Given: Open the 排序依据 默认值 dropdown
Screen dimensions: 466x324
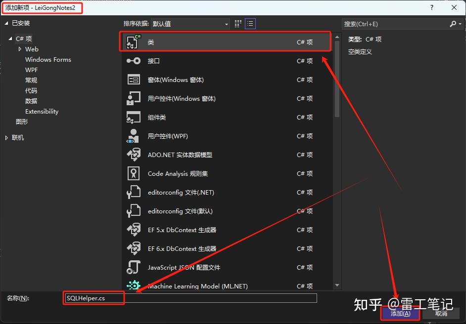Looking at the screenshot, I should pyautogui.click(x=190, y=24).
